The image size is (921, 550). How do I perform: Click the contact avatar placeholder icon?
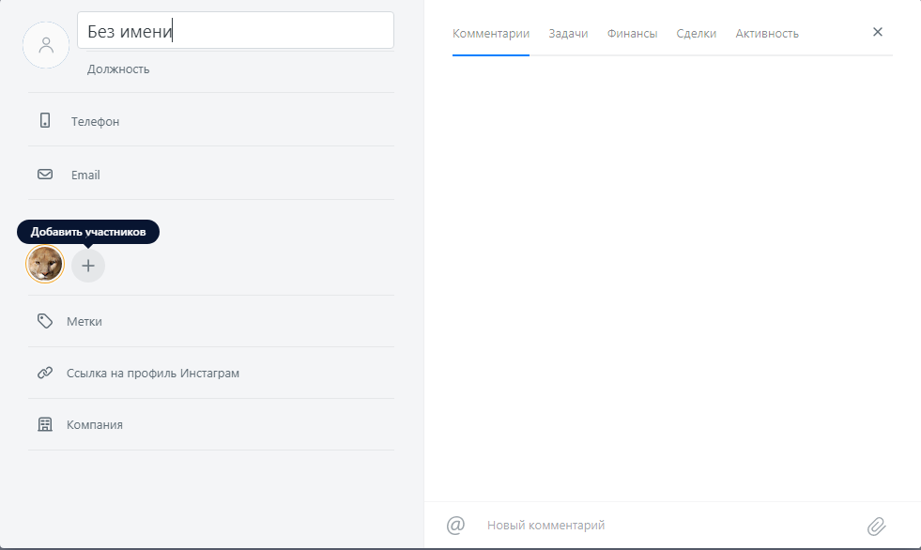point(46,45)
